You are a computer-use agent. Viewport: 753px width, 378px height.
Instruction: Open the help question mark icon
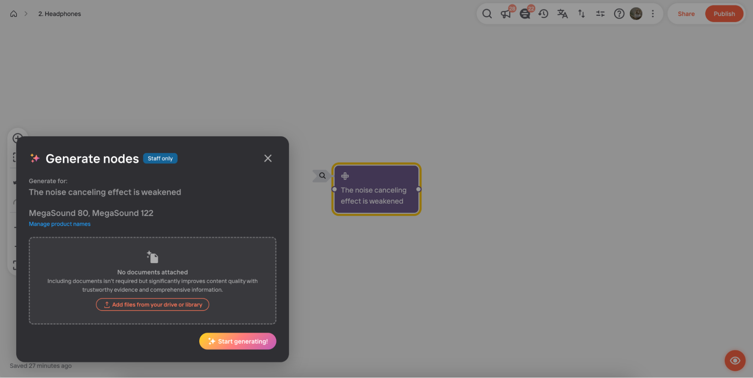point(619,14)
